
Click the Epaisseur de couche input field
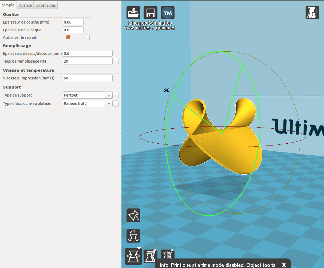(73, 22)
